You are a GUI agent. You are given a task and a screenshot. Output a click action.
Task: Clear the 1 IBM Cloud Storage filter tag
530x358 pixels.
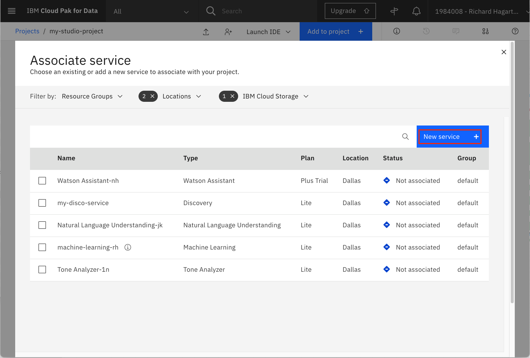pyautogui.click(x=232, y=96)
